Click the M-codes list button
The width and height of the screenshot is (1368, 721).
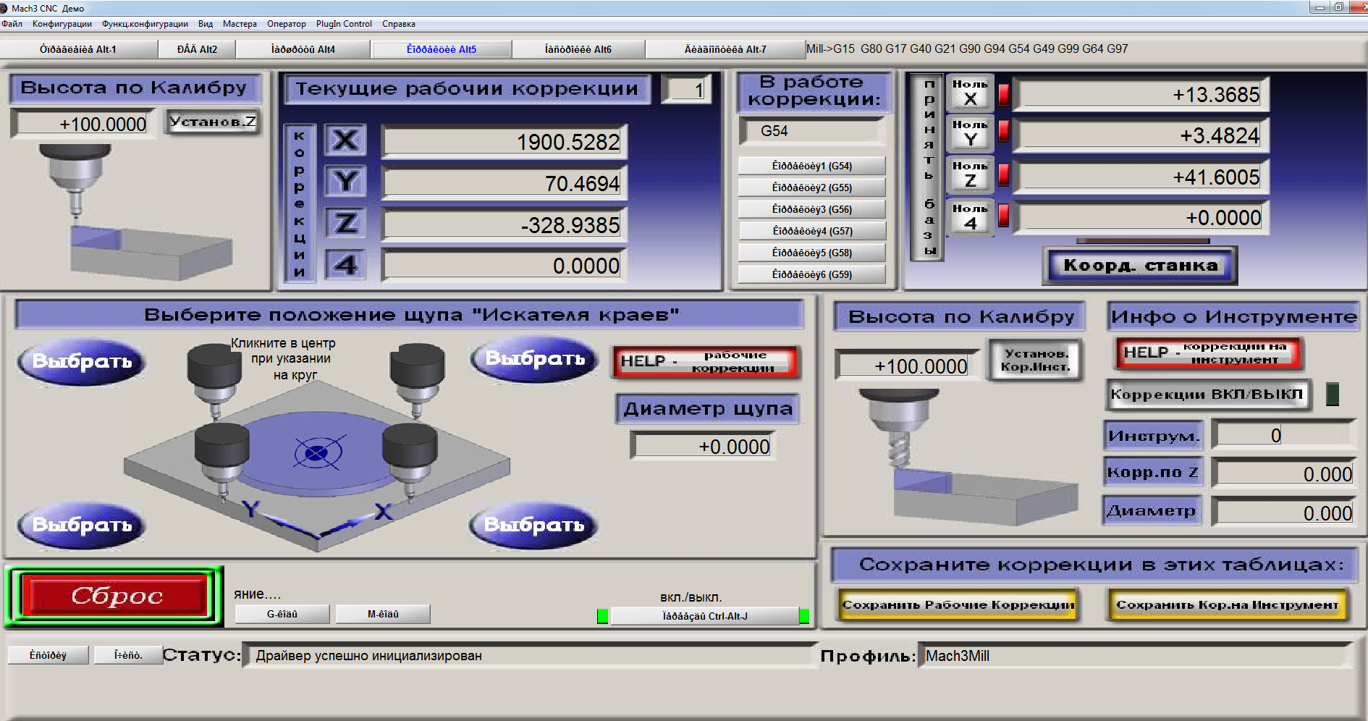(384, 615)
